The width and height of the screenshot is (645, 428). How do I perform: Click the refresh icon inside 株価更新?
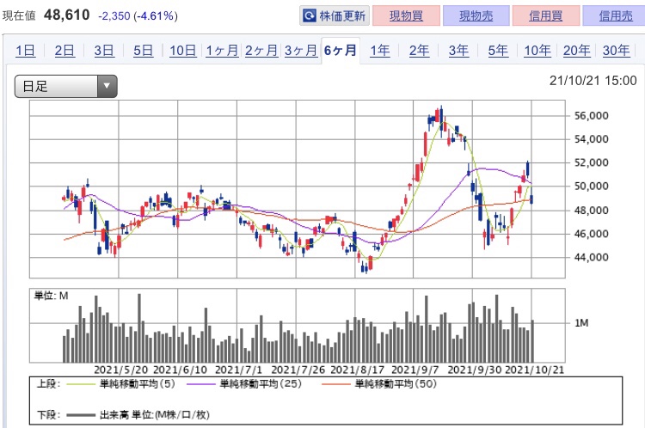click(309, 16)
